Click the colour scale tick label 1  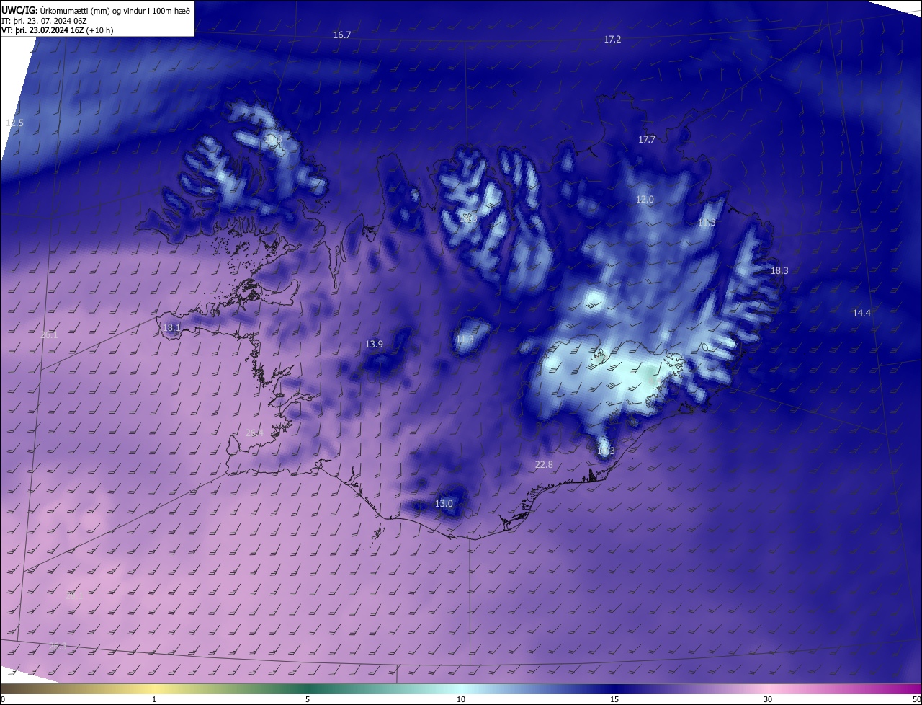[155, 699]
